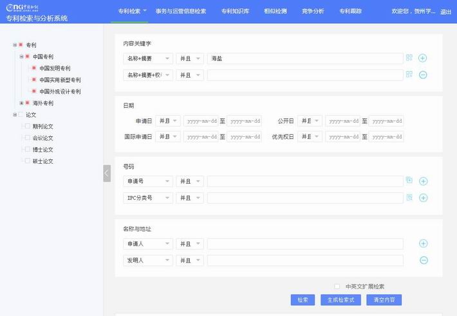Uncheck the 中国发明专利 checkbox
This screenshot has height=316, width=457.
pyautogui.click(x=34, y=68)
